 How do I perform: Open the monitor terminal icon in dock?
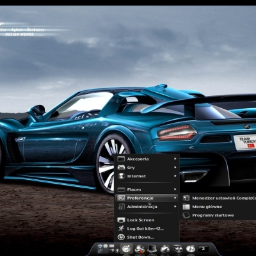click(x=152, y=249)
